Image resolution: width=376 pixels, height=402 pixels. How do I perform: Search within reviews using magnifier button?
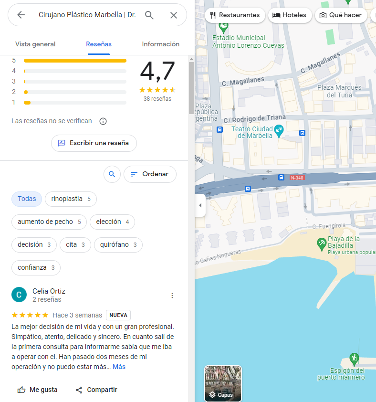point(112,174)
